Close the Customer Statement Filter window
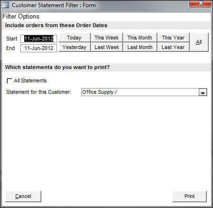 (x=201, y=3)
